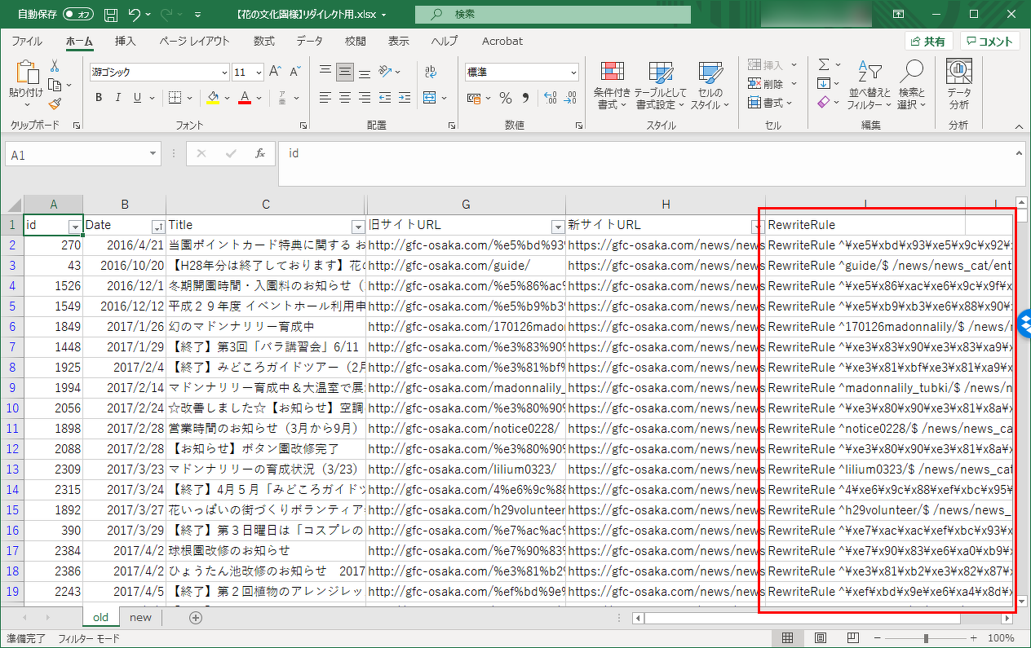This screenshot has width=1031, height=648.
Task: Open Conditional Formatting menu
Action: [612, 86]
